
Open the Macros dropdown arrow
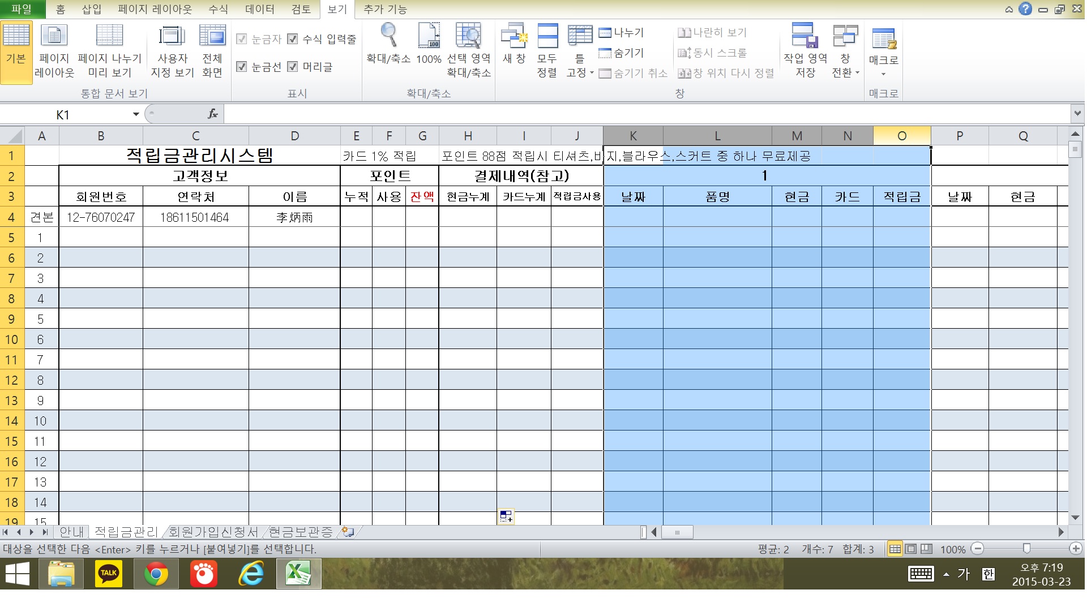[x=883, y=74]
